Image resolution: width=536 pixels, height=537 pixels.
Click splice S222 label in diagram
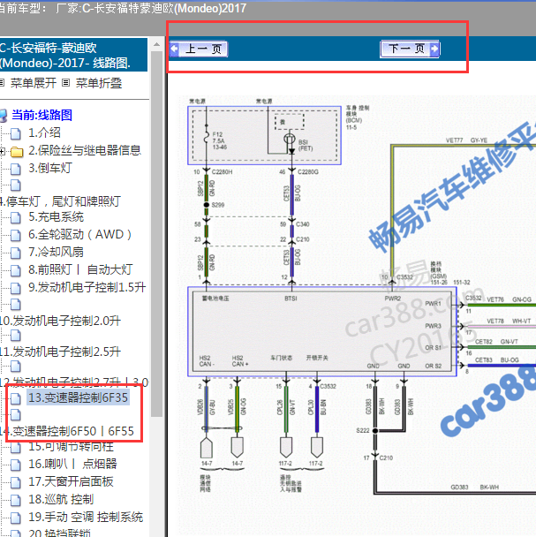pos(363,430)
